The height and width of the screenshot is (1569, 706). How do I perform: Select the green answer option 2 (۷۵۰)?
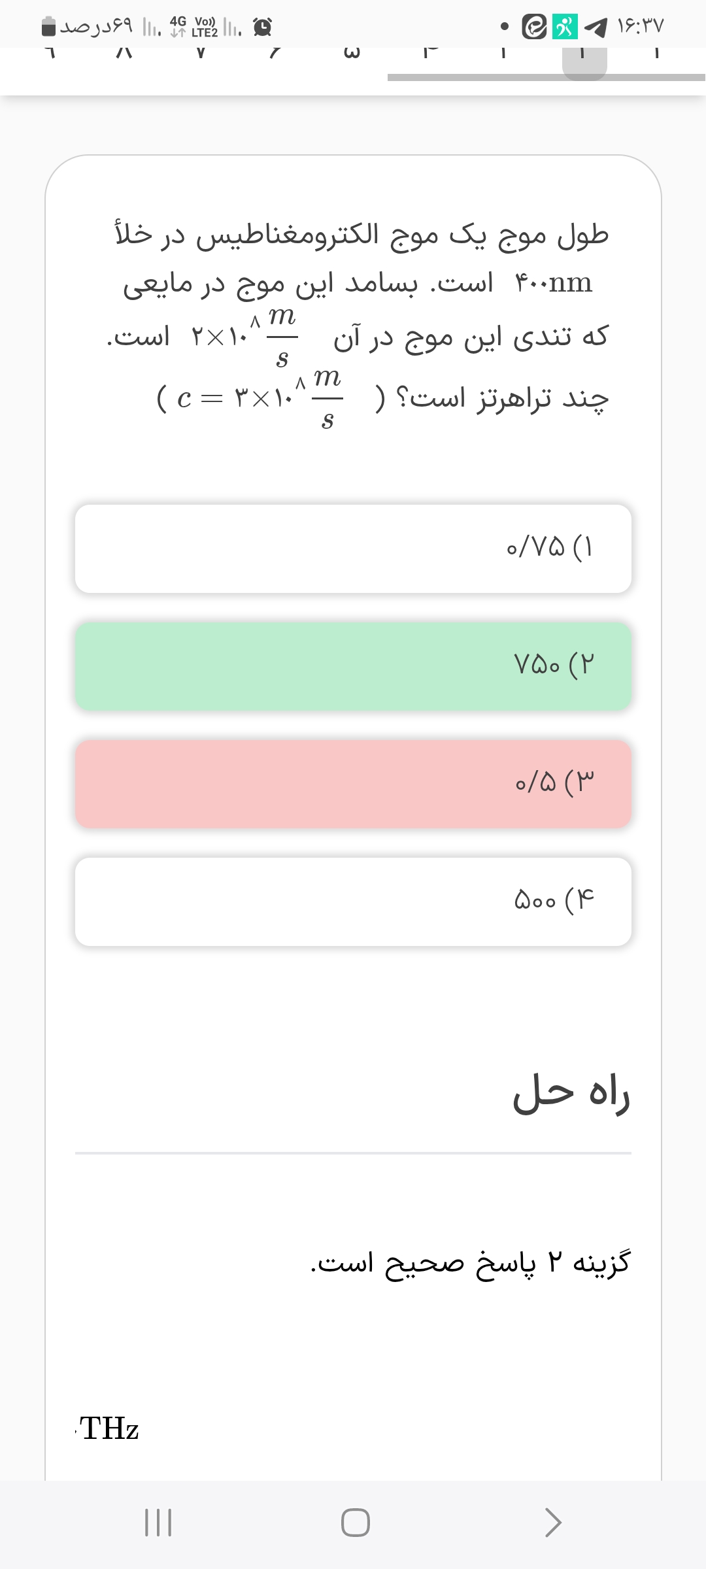[x=353, y=666]
